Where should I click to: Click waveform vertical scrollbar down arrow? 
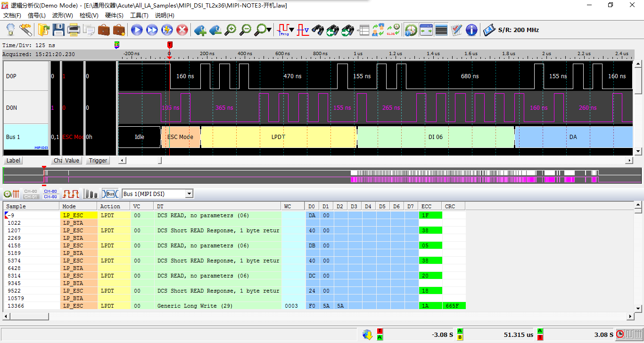click(638, 151)
